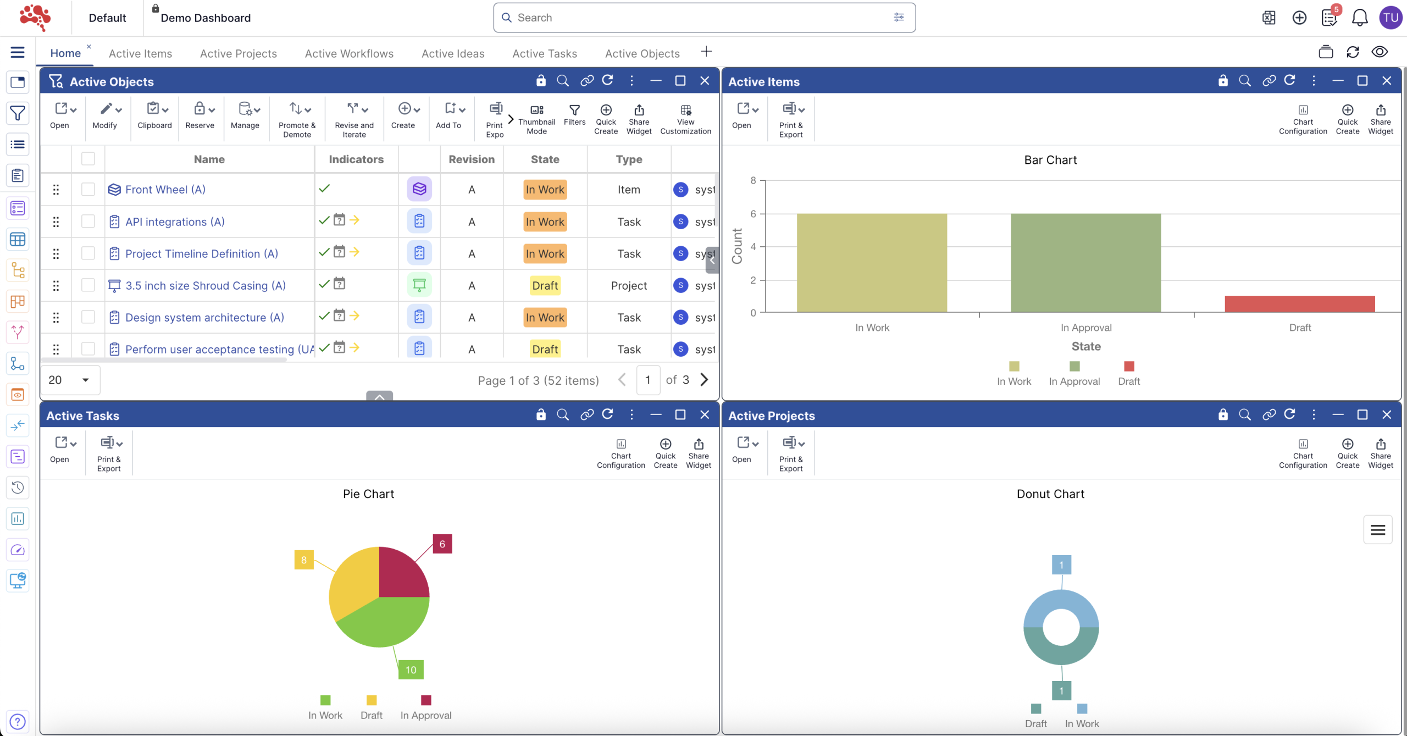Switch to the Active Ideas tab
The height and width of the screenshot is (736, 1407).
pyautogui.click(x=453, y=53)
